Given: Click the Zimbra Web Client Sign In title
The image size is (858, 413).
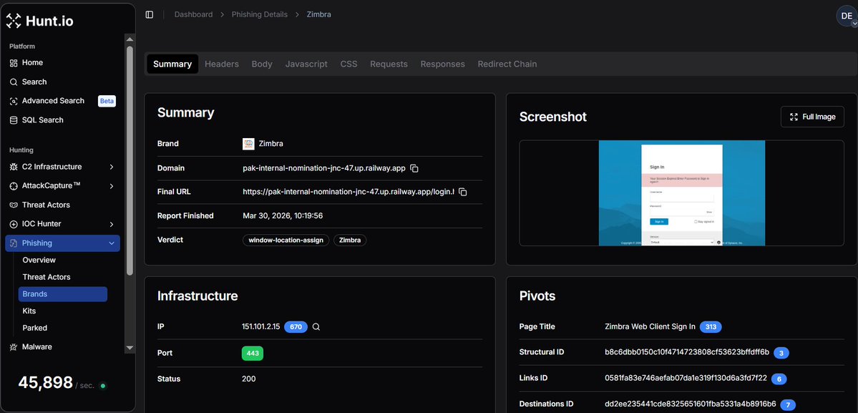Looking at the screenshot, I should click(650, 326).
